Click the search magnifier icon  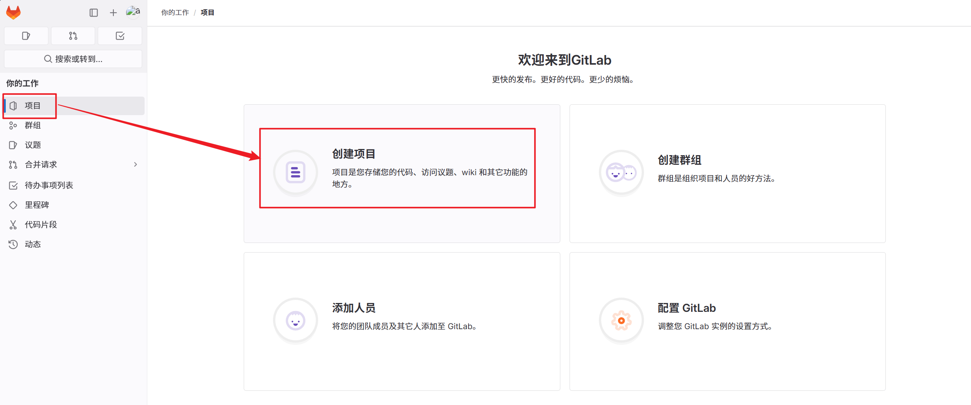point(48,59)
